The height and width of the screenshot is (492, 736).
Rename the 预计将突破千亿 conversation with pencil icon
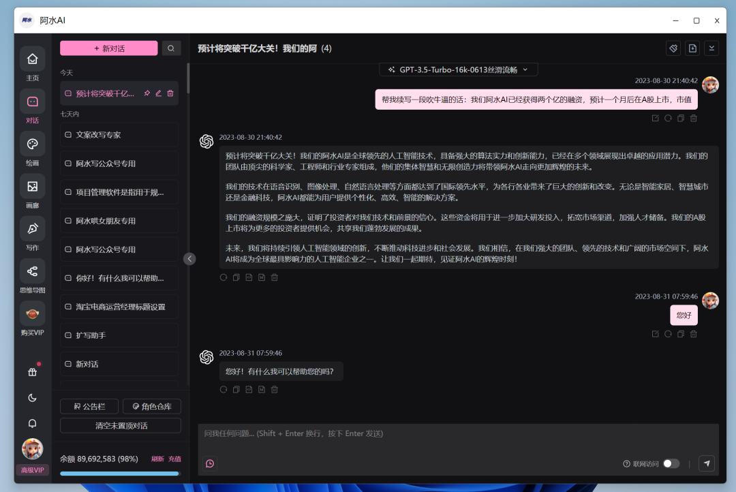pos(159,93)
